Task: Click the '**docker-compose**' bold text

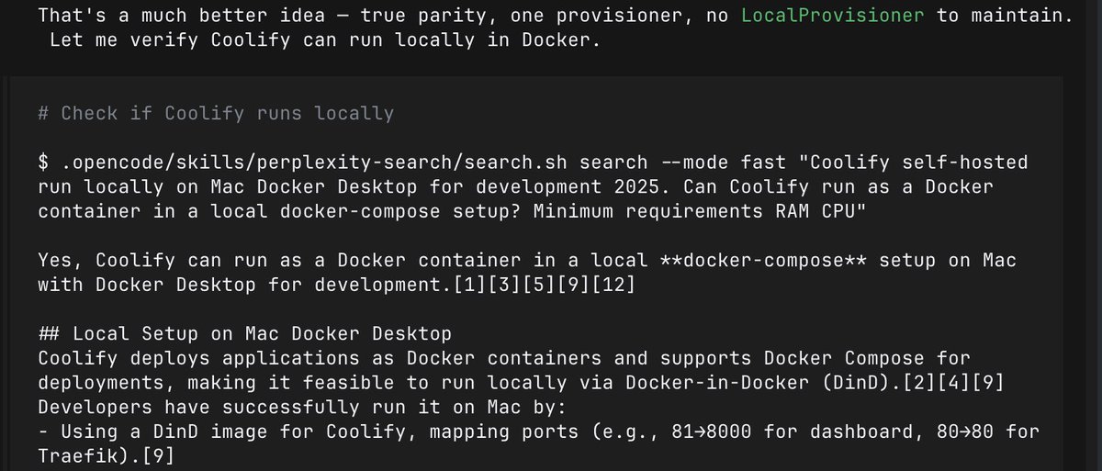Action: pos(764,261)
